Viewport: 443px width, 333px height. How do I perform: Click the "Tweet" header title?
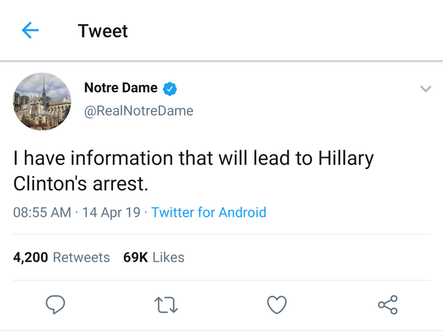[x=103, y=31]
